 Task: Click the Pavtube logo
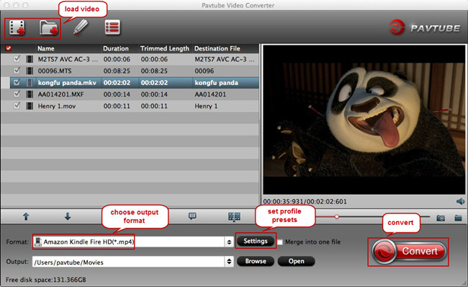(424, 27)
